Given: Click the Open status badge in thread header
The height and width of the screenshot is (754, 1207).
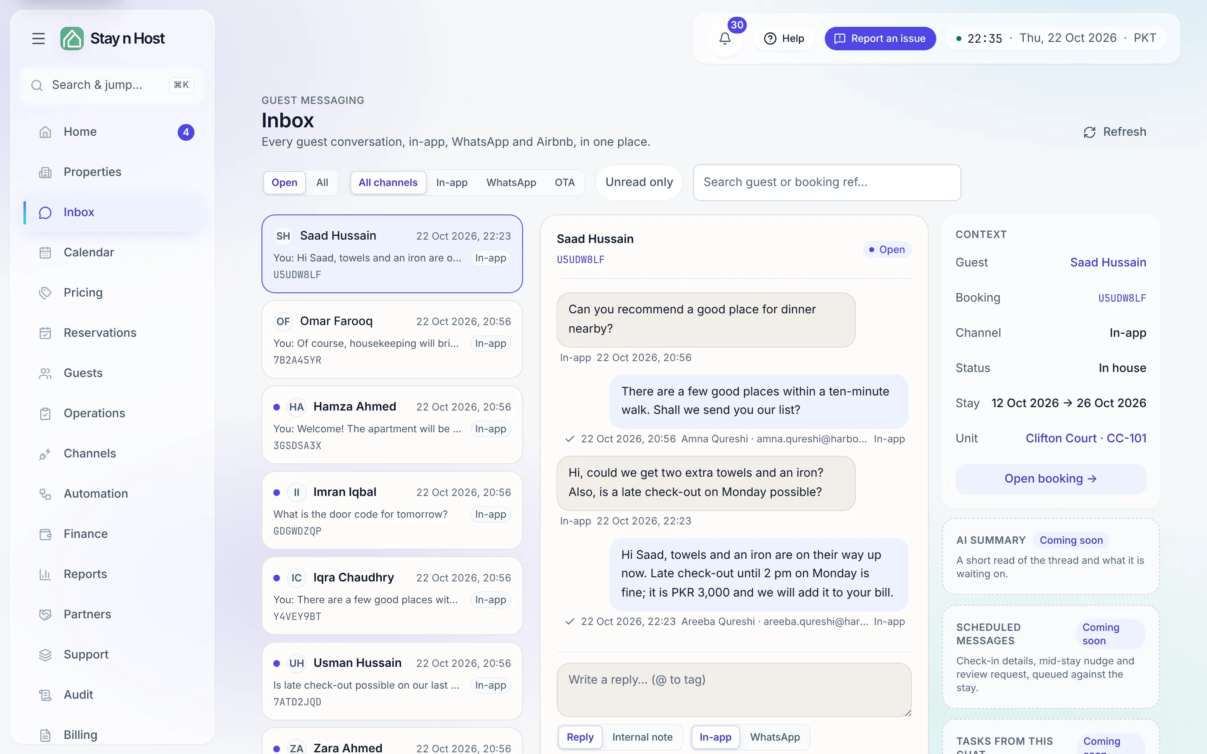Looking at the screenshot, I should click(887, 250).
